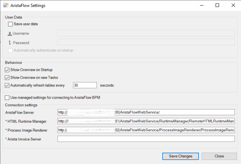Click the user silhouette icon beside Username
241x164 pixels.
tap(10, 34)
